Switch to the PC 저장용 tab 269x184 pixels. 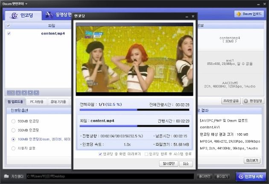click(37, 102)
